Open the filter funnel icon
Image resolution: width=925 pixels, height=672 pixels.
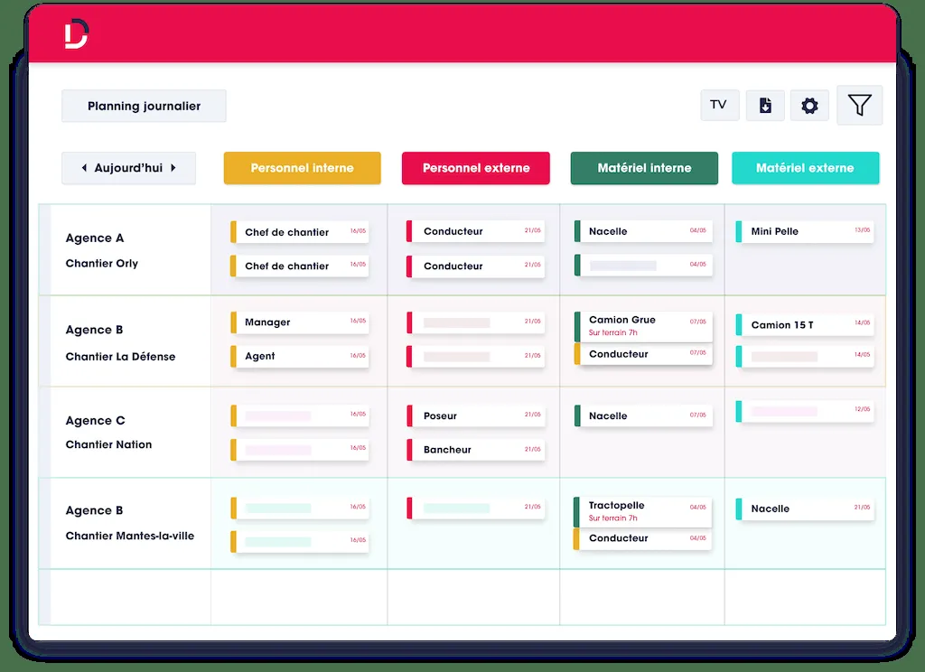point(859,106)
